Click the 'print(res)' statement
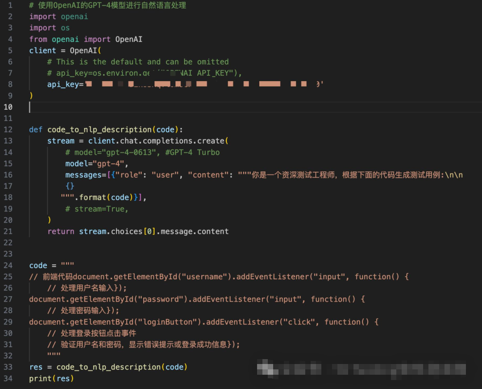 51,378
